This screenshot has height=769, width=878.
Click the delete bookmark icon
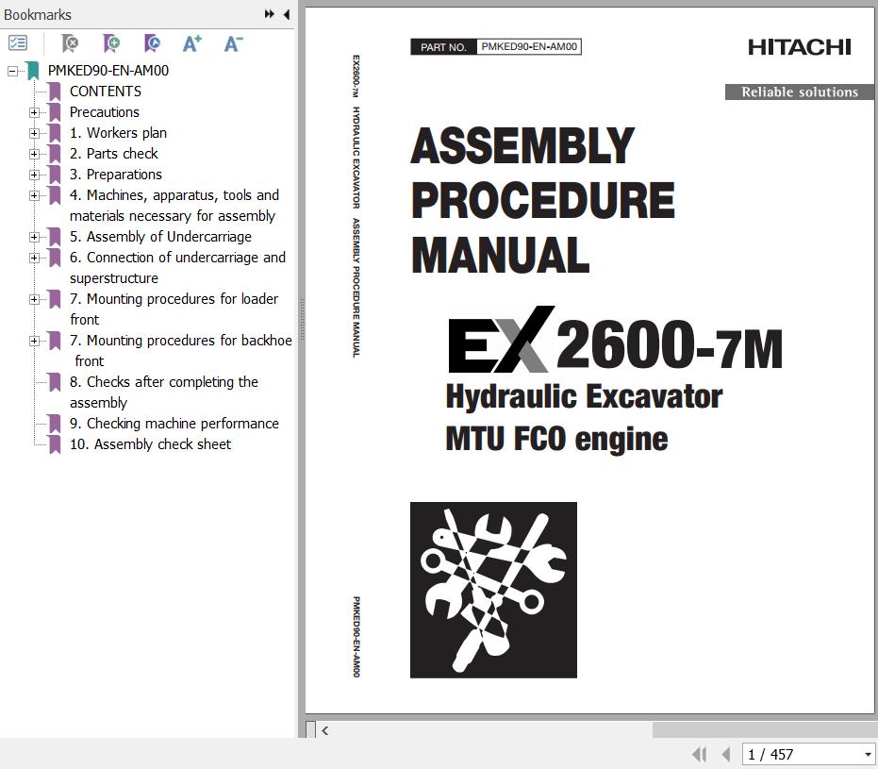70,43
